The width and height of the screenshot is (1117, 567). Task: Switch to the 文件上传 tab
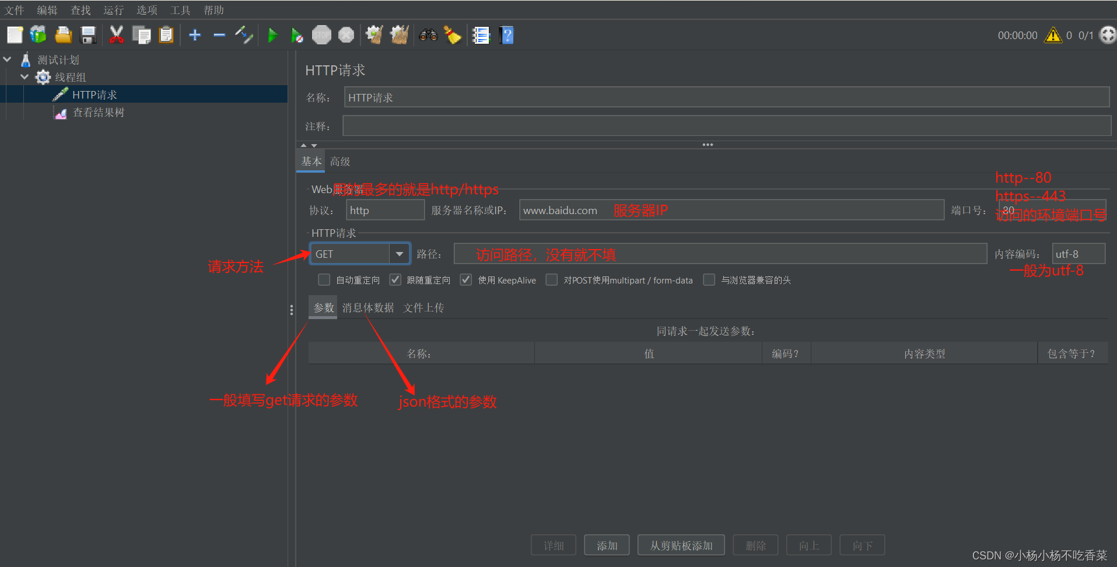(x=423, y=307)
